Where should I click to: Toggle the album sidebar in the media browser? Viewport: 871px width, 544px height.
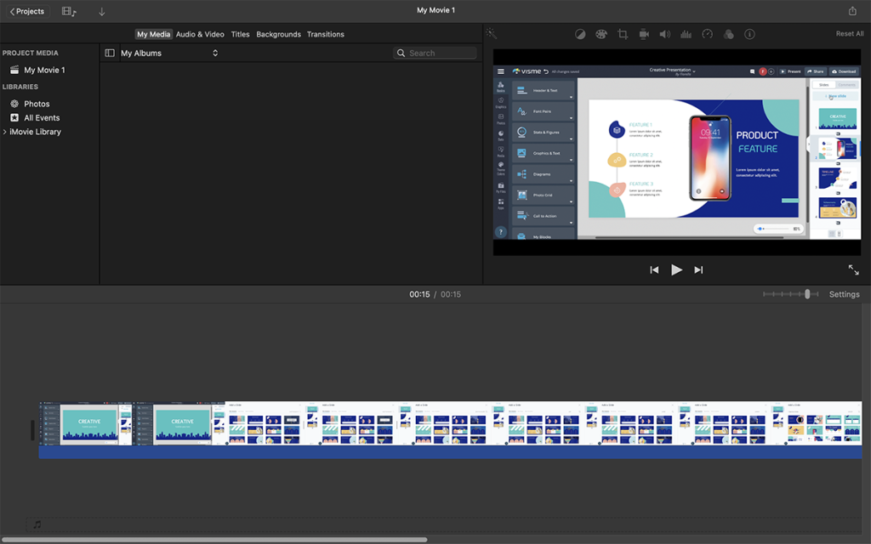110,53
